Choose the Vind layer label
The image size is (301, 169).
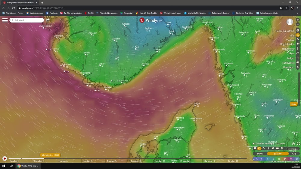(x=292, y=36)
